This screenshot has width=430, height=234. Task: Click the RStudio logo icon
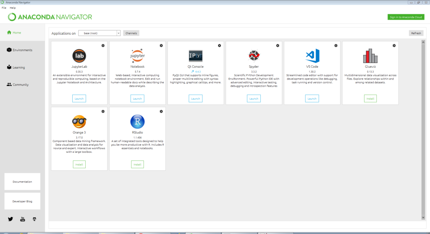pos(137,122)
